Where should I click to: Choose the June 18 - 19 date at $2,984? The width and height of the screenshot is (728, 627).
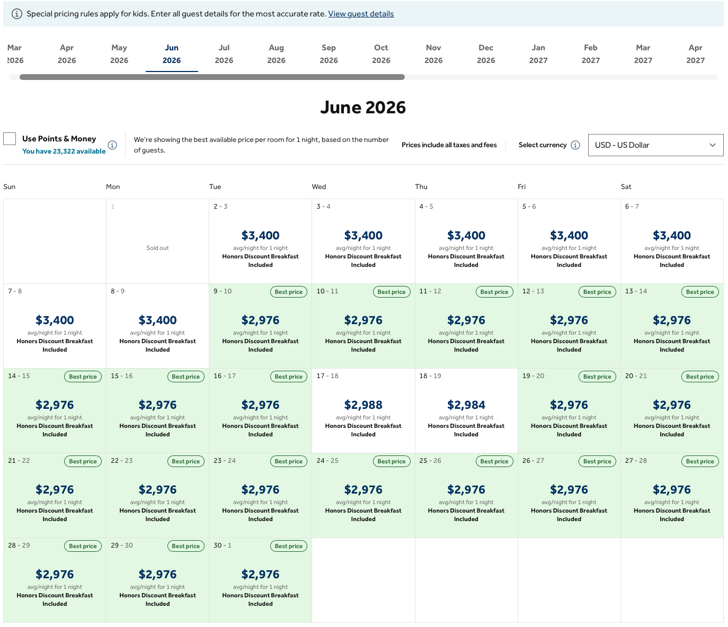466,410
